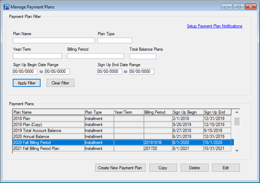
Task: Click Sign Up End range end date
Action: click(141, 71)
